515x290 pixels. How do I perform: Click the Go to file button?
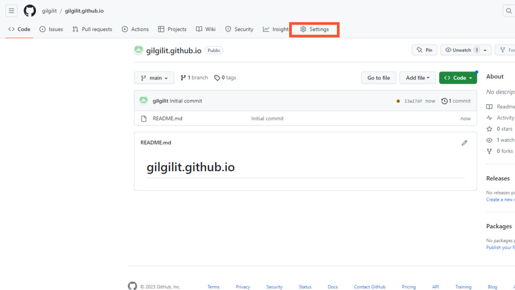pos(379,78)
